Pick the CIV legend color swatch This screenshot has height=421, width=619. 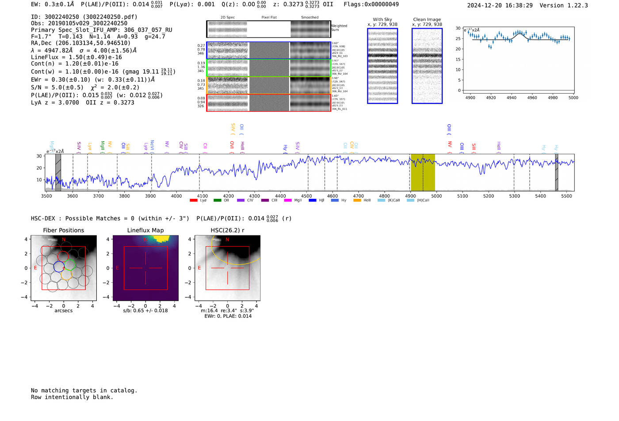pyautogui.click(x=241, y=201)
